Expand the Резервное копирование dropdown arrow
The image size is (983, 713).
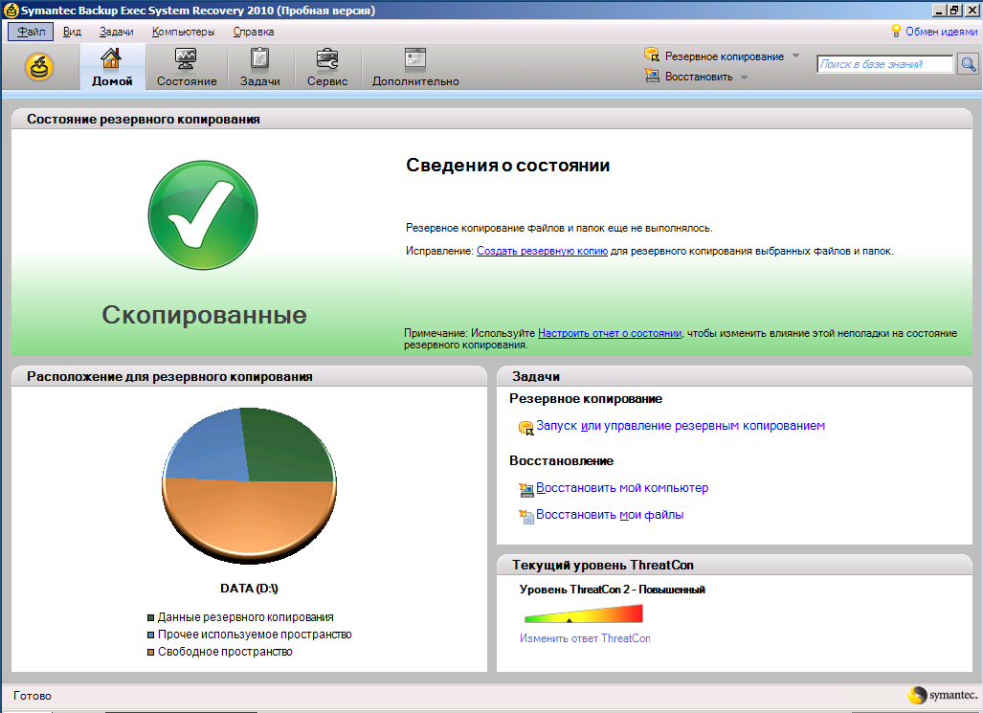[x=795, y=56]
